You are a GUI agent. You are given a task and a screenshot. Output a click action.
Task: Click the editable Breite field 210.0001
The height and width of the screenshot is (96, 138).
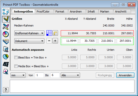tap(106, 41)
